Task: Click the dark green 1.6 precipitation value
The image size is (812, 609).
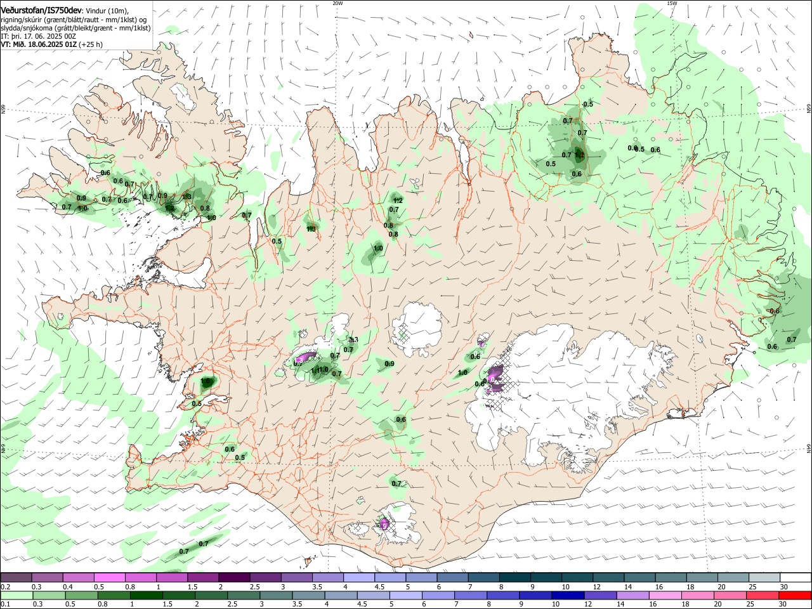Action: (206, 382)
